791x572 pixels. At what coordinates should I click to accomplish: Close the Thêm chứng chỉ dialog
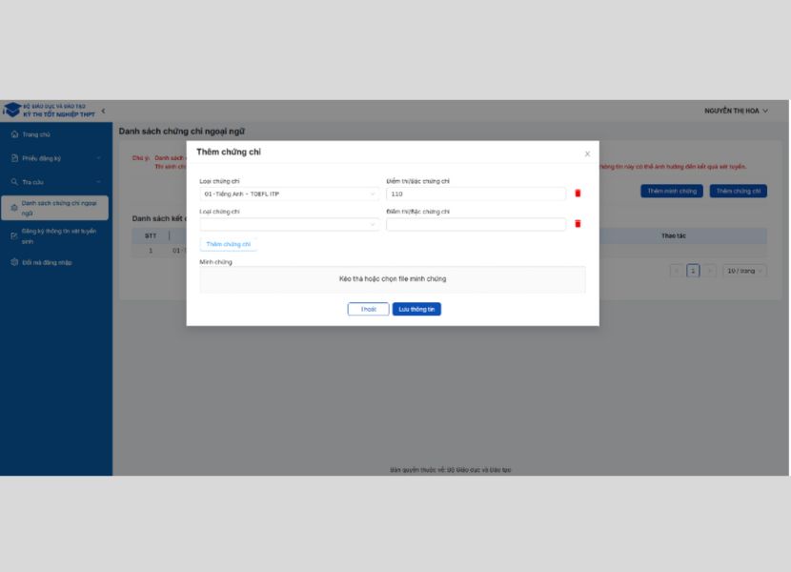coord(587,153)
